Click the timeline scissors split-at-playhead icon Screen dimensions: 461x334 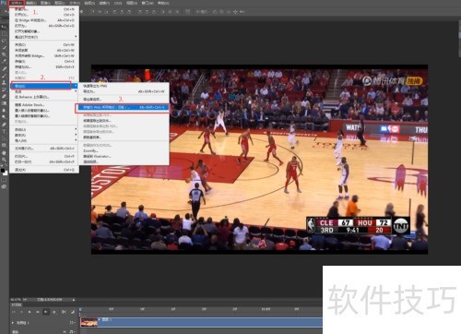coord(64,312)
